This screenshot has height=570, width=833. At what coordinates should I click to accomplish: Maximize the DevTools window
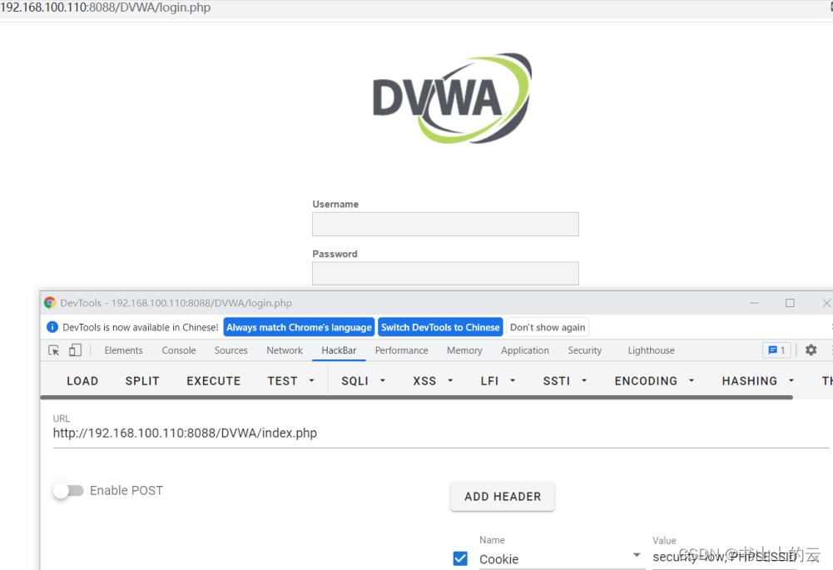[790, 303]
